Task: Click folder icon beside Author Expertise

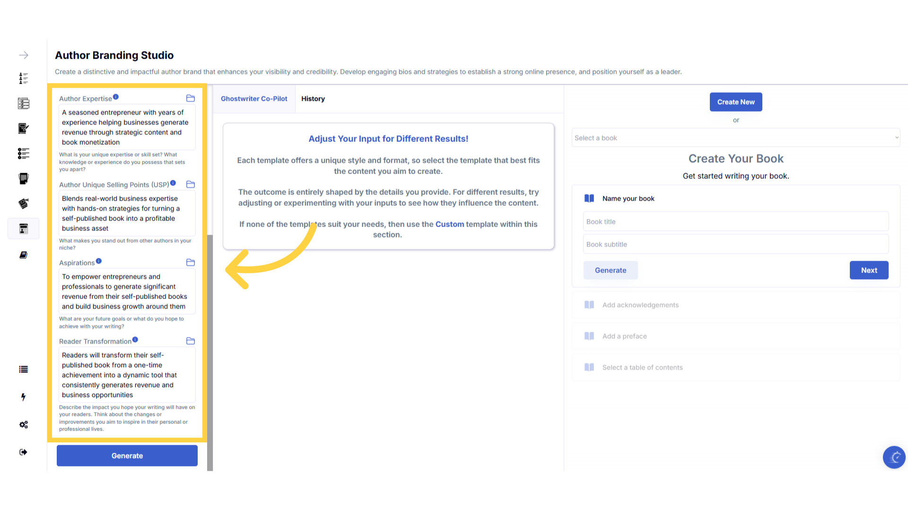Action: pyautogui.click(x=191, y=98)
